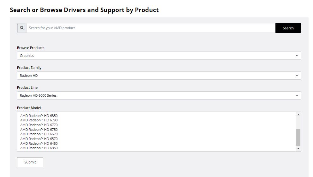Click the black Search button
Viewport: 313px width, 177px height.
pyautogui.click(x=288, y=28)
